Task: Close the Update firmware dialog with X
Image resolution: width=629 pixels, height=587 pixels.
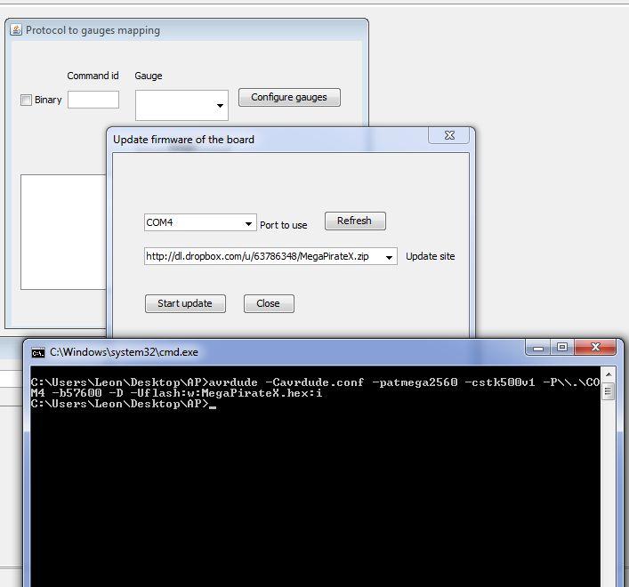Action: (x=449, y=136)
